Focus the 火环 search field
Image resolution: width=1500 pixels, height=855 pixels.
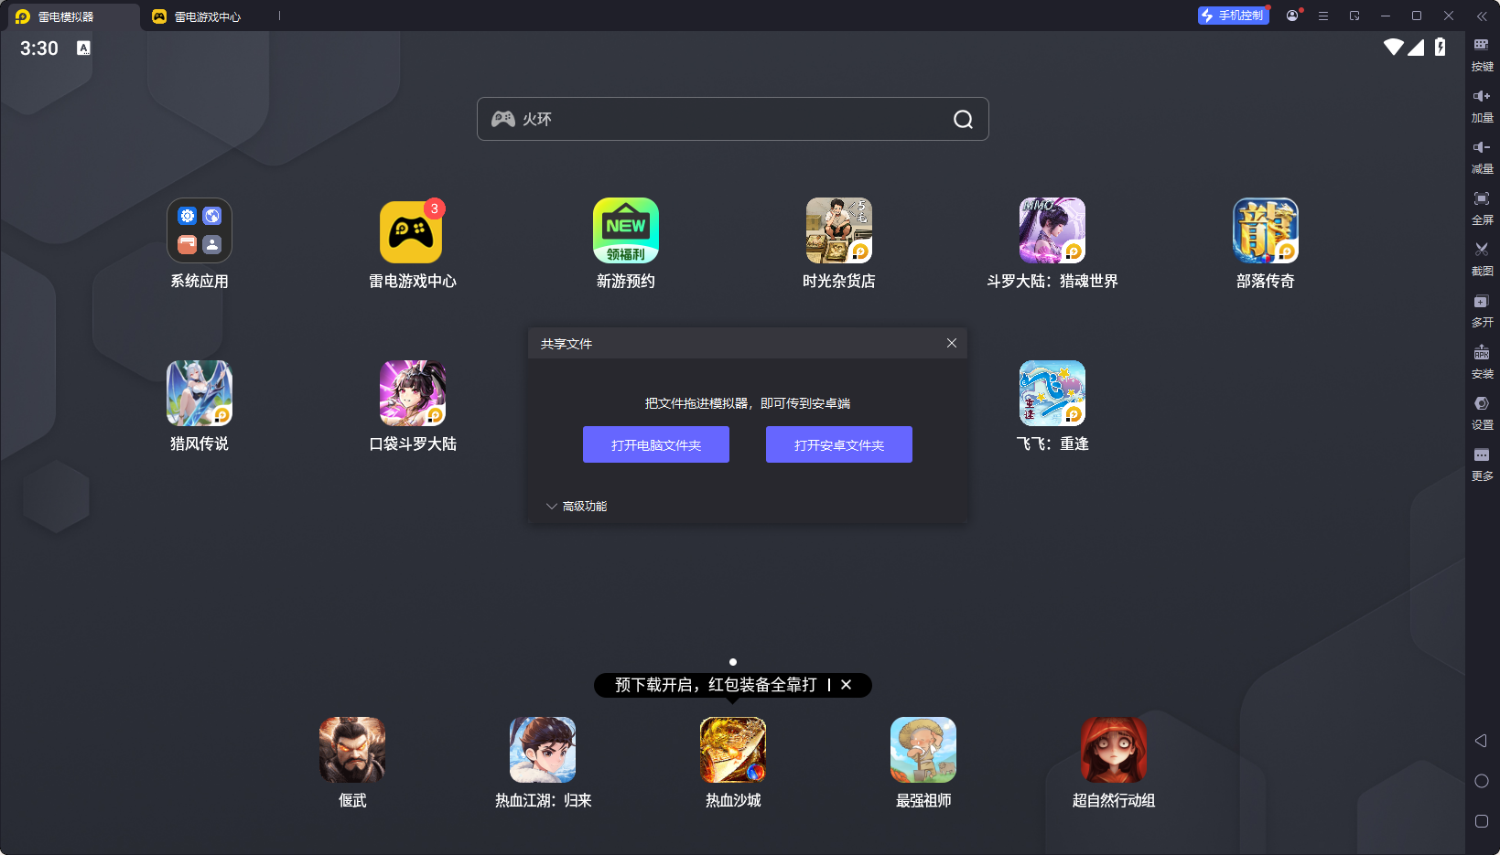coord(733,119)
